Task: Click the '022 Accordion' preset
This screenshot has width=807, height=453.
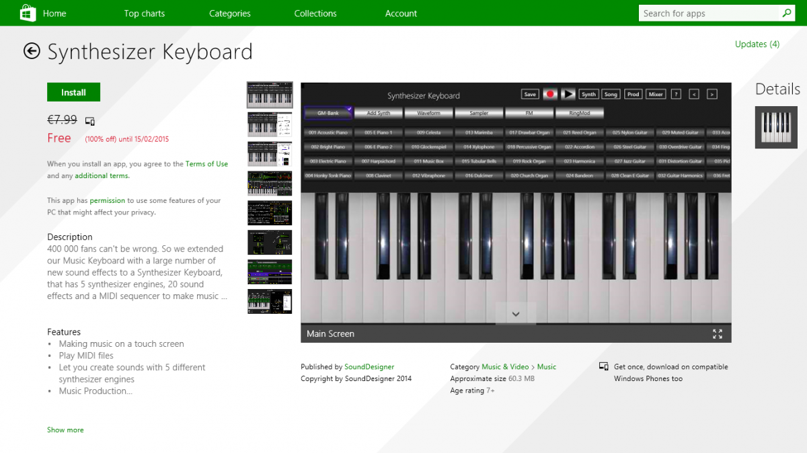Action: (x=579, y=147)
